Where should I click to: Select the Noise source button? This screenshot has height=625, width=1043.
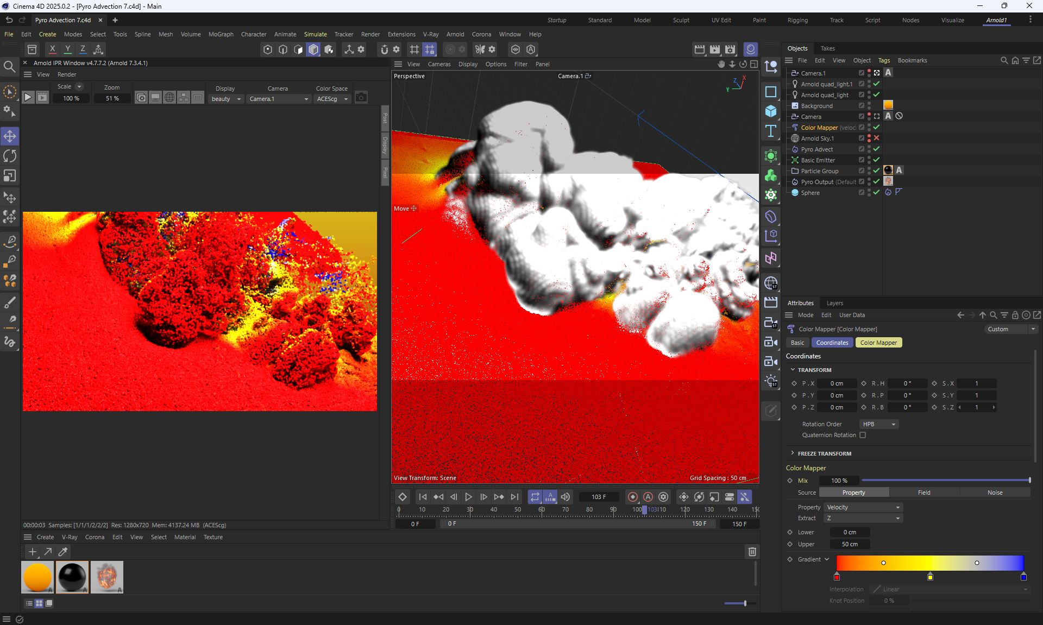click(x=995, y=493)
